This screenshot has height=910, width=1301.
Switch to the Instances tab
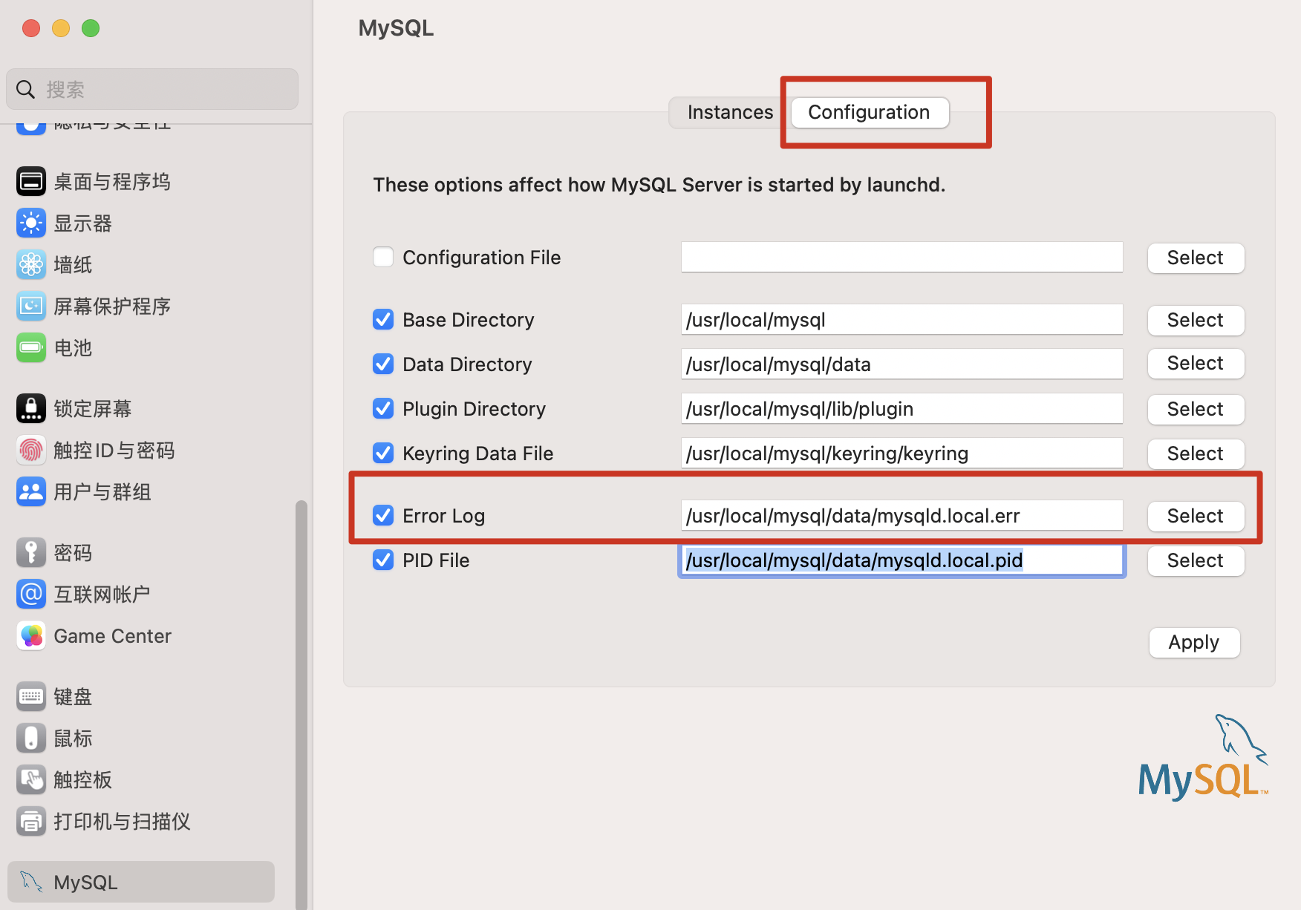click(x=730, y=112)
